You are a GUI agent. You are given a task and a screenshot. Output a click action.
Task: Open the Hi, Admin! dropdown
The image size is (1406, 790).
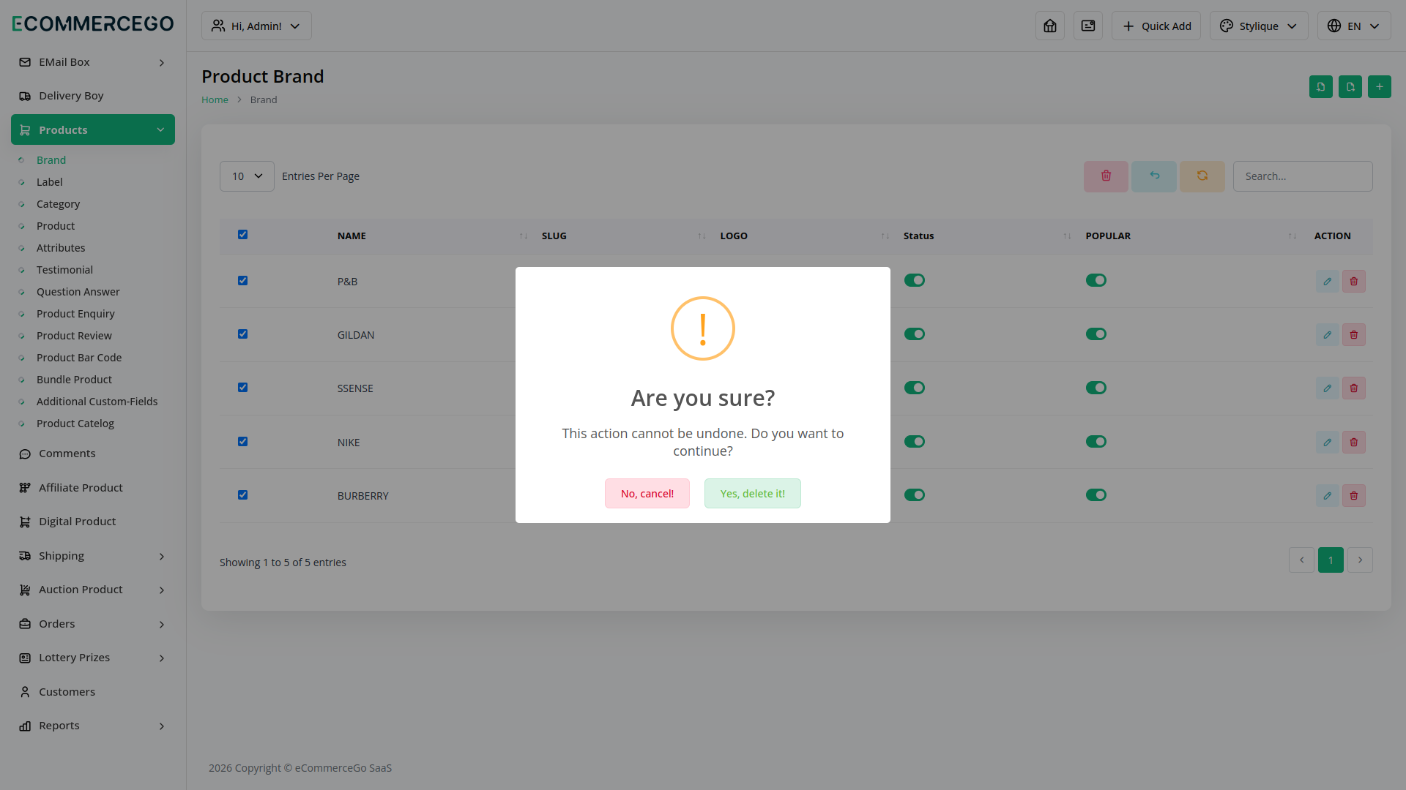point(256,26)
